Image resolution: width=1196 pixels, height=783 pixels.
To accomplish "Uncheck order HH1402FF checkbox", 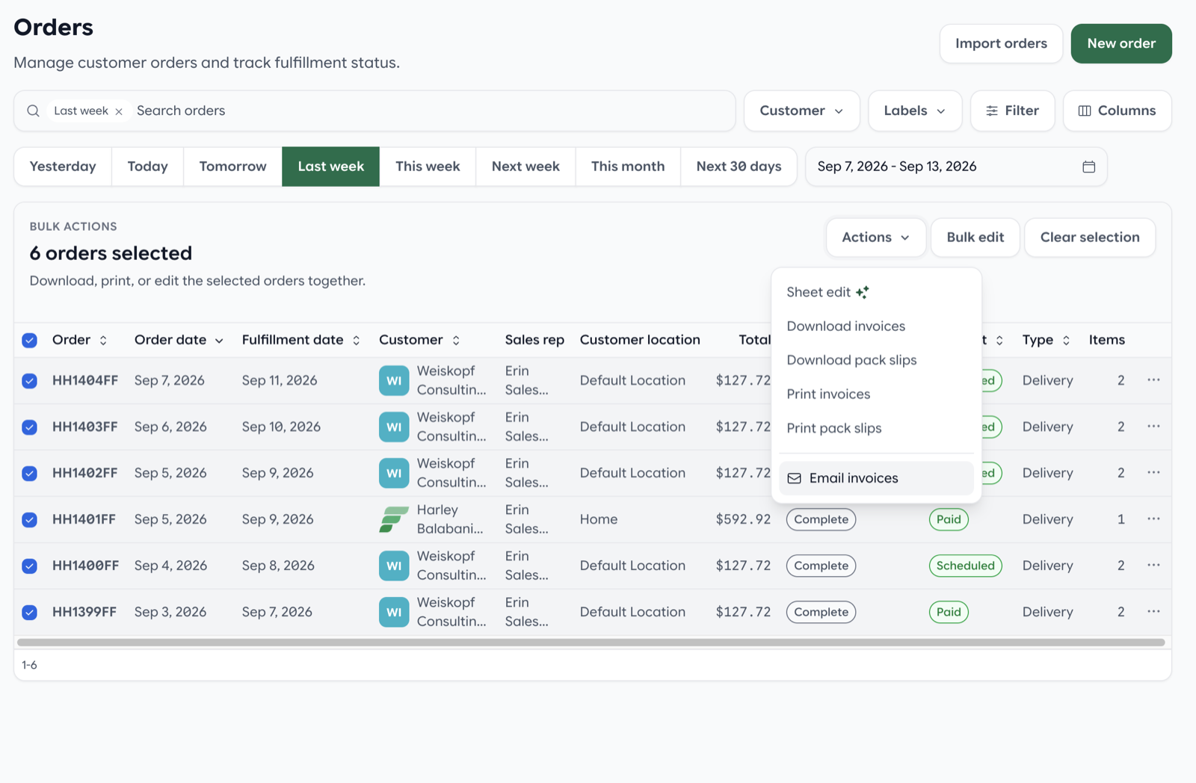I will [x=29, y=473].
